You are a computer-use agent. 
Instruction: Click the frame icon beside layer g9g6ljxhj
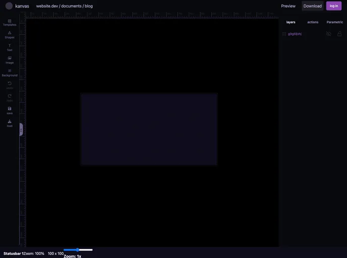pos(284,34)
